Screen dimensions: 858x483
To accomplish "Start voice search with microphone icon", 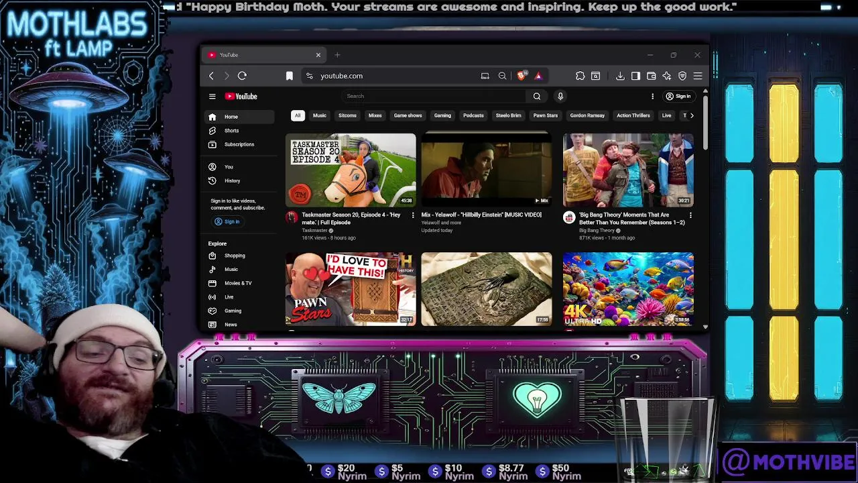I will 560,96.
